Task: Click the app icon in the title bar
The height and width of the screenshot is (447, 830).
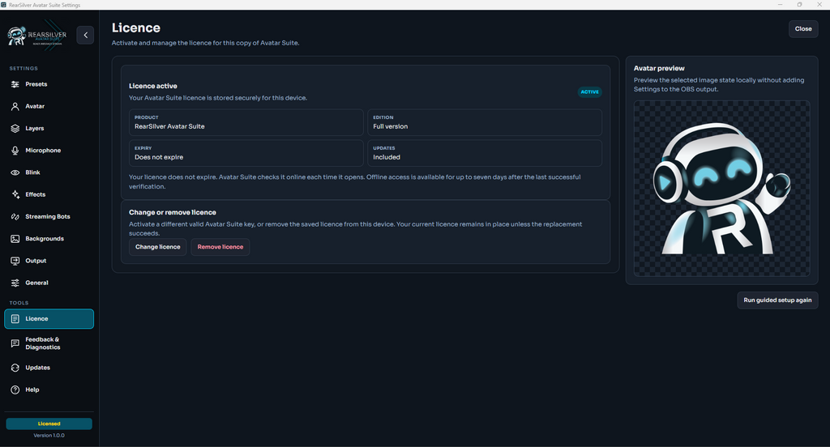Action: coord(4,5)
